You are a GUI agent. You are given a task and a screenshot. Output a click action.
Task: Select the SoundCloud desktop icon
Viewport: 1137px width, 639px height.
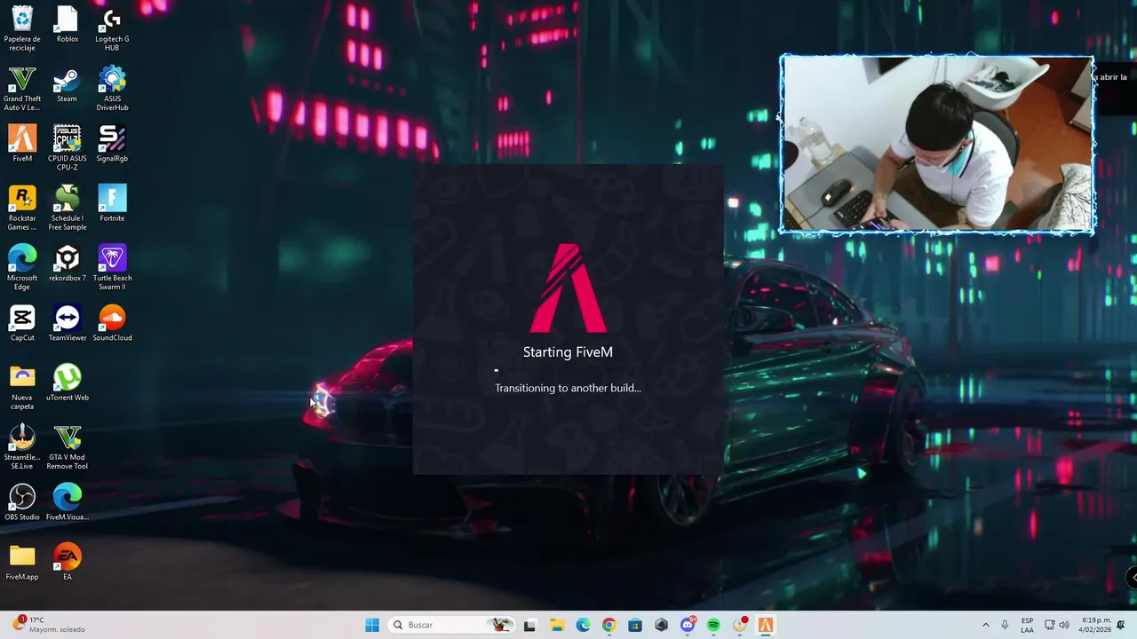coord(112,323)
